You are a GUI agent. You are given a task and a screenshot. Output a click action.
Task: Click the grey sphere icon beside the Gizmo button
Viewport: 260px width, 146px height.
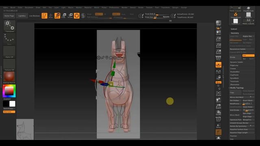coord(83,15)
